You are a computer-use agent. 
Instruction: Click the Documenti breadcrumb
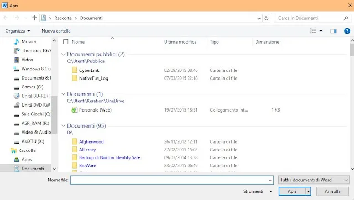click(x=91, y=18)
